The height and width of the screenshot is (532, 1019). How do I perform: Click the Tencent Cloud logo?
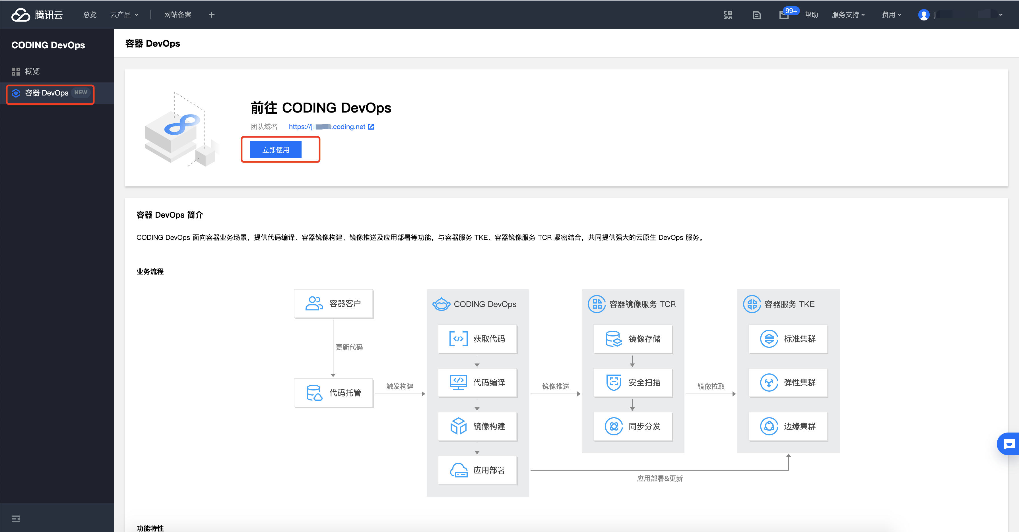tap(37, 14)
